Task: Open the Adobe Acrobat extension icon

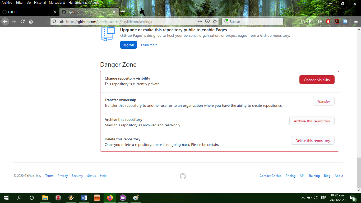Action: click(337, 21)
